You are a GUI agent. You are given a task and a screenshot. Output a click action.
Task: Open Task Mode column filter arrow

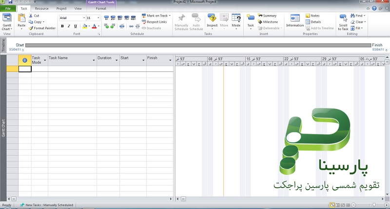(x=45, y=60)
